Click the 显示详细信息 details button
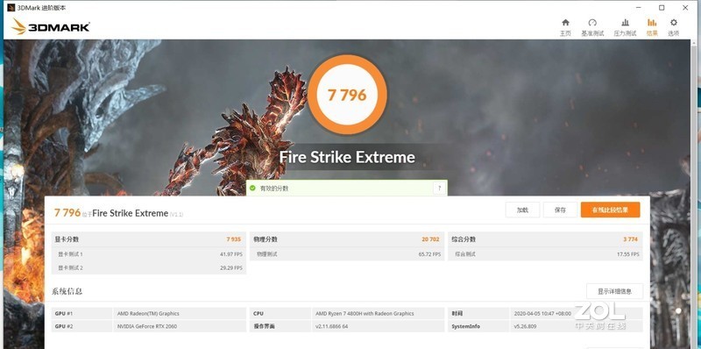The height and width of the screenshot is (349, 701). 615,291
